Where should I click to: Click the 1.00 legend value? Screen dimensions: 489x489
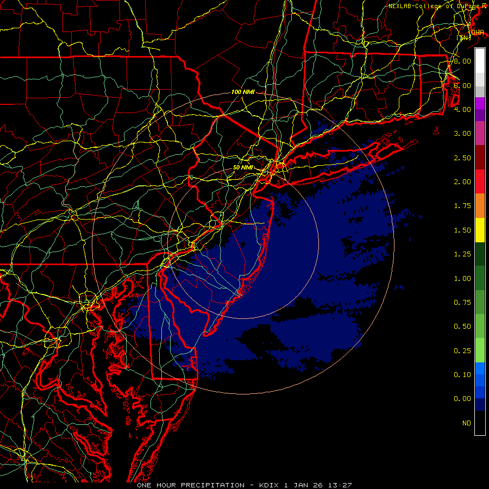462,279
